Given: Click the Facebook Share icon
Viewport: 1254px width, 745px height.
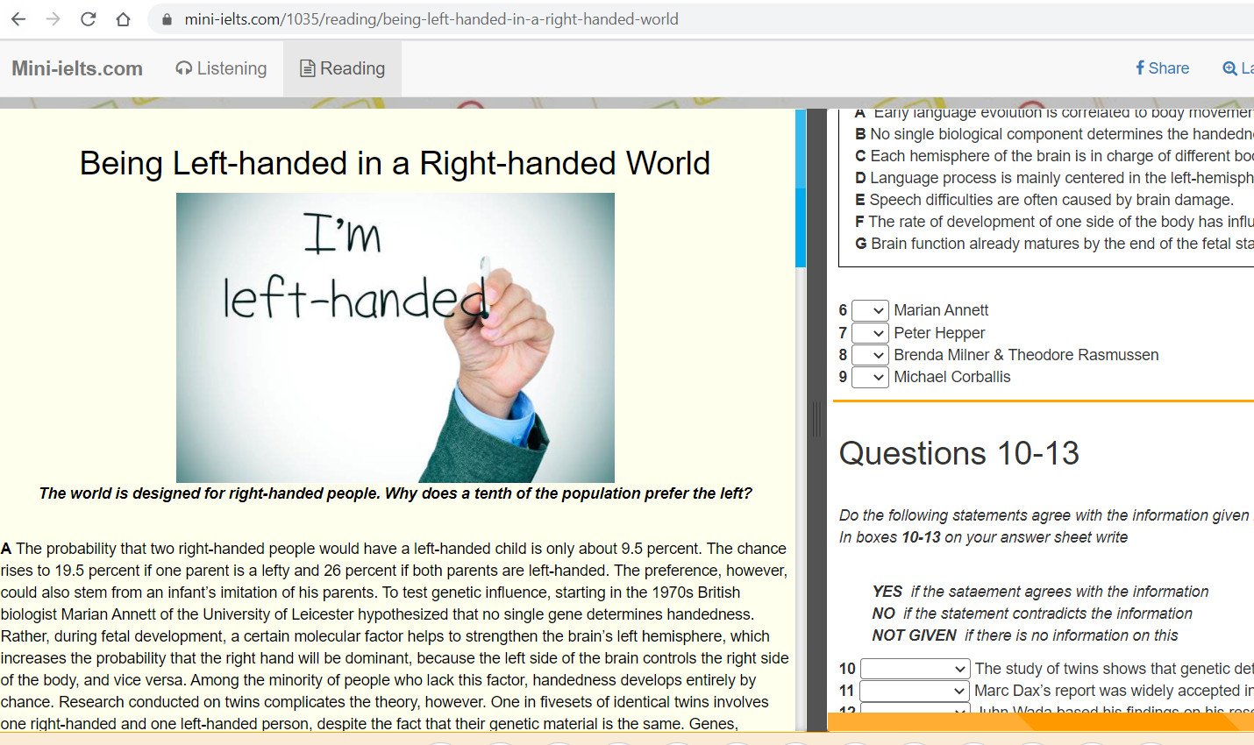Looking at the screenshot, I should [x=1140, y=68].
